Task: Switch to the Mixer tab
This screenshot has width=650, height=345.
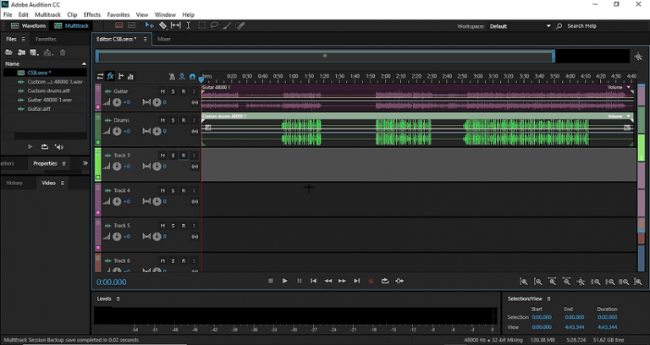Action: tap(163, 40)
